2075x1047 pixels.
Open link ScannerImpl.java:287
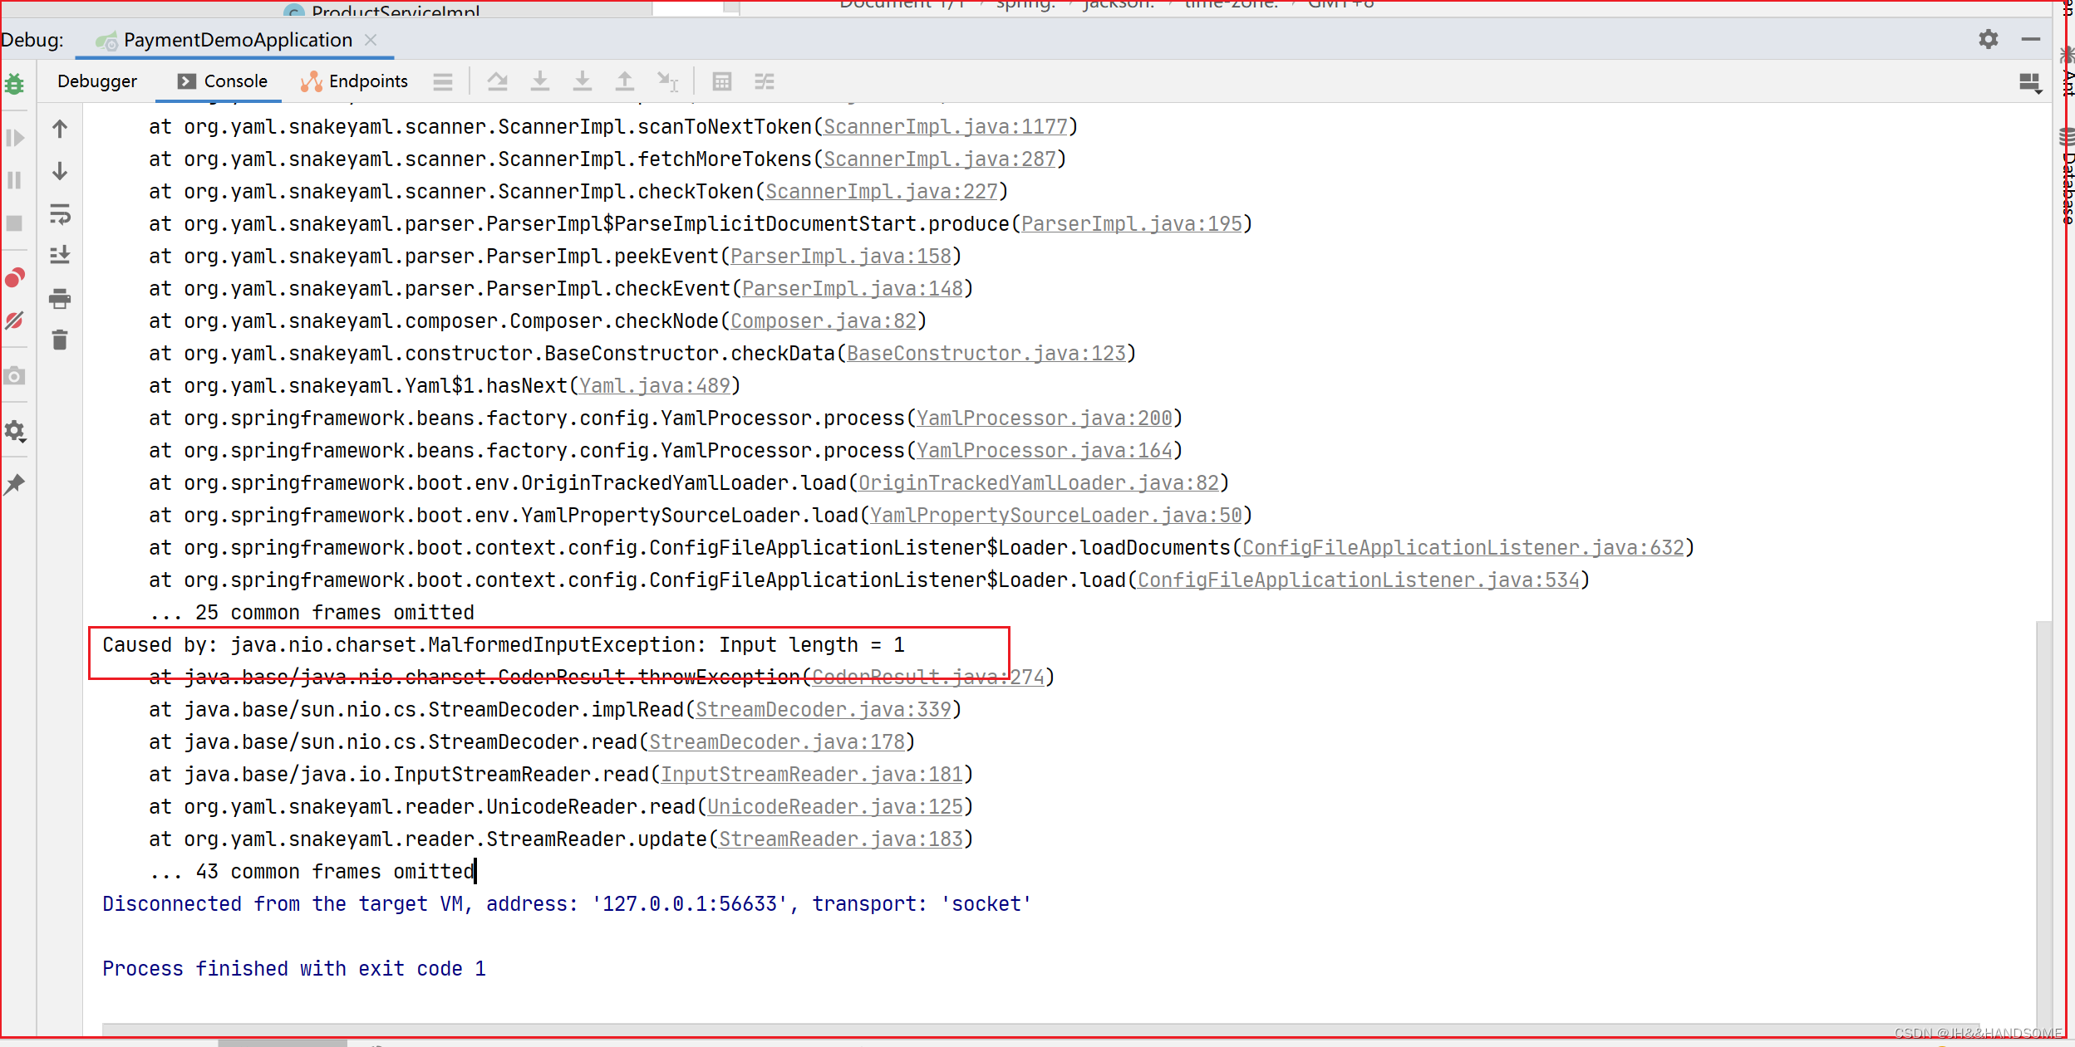point(939,159)
